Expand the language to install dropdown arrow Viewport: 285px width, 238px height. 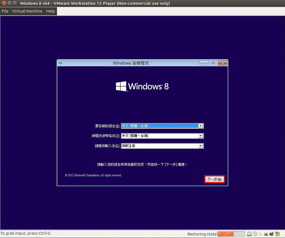click(x=201, y=126)
